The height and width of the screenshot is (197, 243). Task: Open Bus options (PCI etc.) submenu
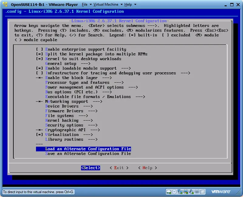[x=78, y=92]
